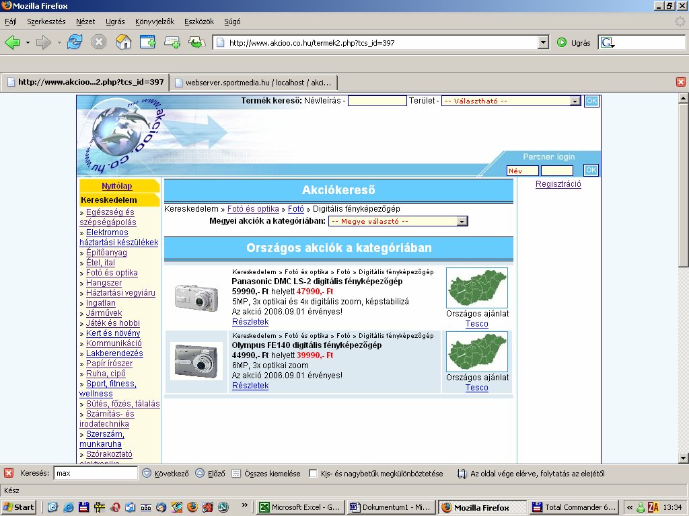
Task: Click the Partner login OK button
Action: 591,170
